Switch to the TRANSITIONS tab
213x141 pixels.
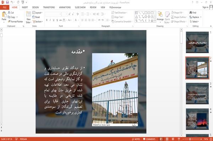[x=49, y=7]
